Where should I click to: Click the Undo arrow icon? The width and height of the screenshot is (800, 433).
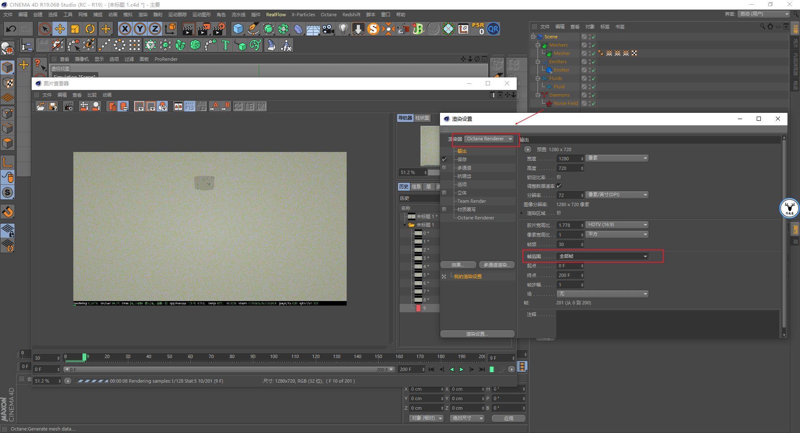[11, 29]
